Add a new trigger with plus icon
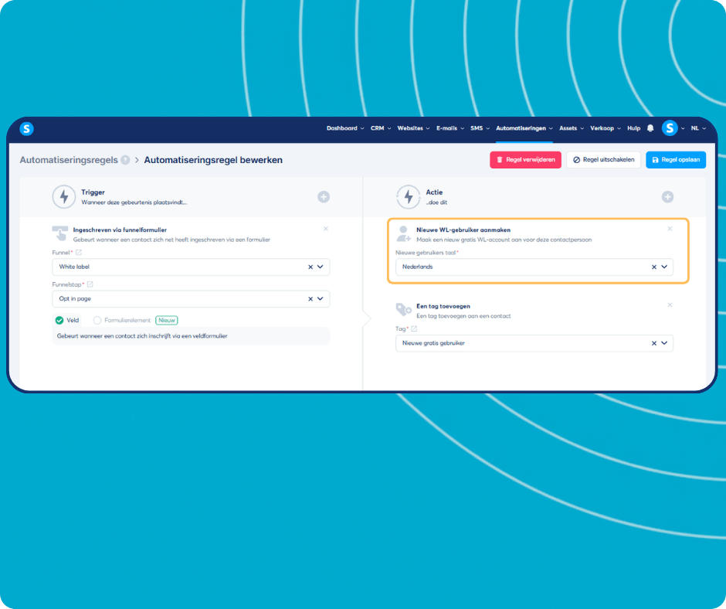 pos(324,197)
